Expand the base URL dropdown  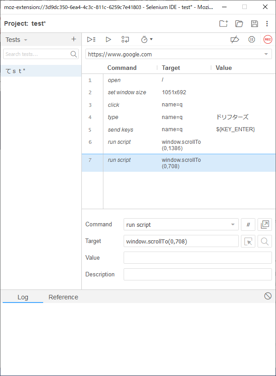point(266,55)
